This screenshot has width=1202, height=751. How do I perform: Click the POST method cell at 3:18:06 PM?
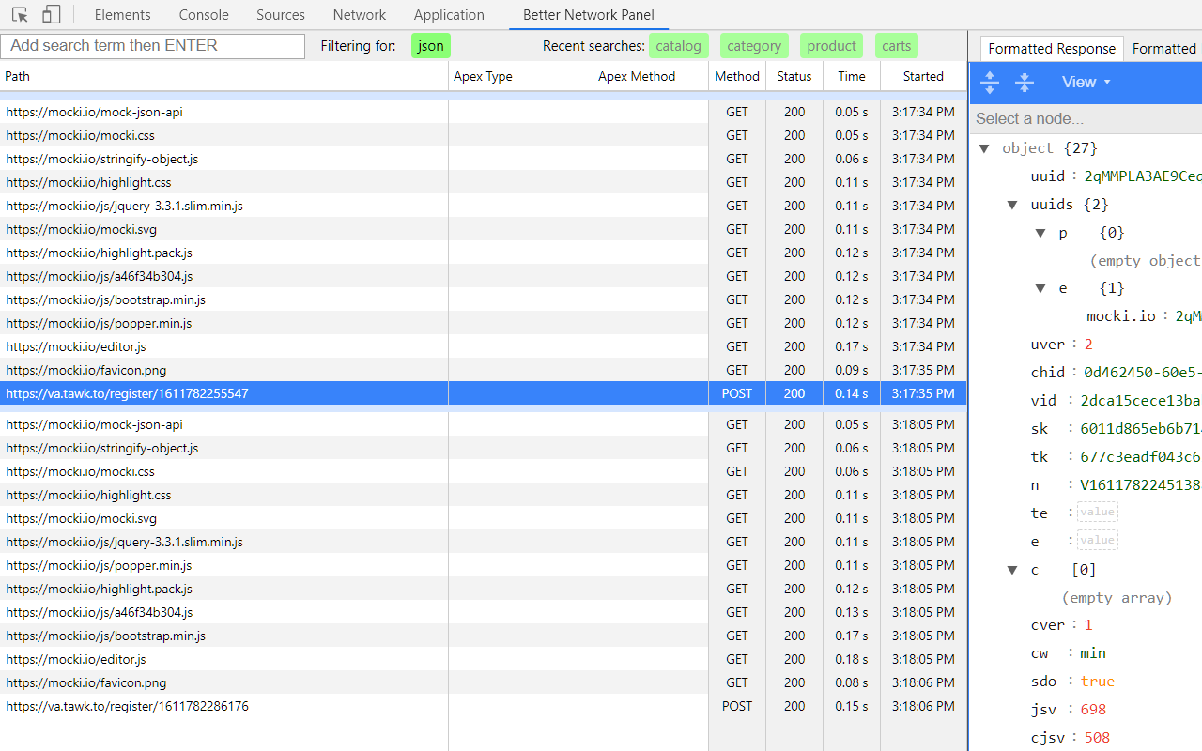pyautogui.click(x=737, y=706)
